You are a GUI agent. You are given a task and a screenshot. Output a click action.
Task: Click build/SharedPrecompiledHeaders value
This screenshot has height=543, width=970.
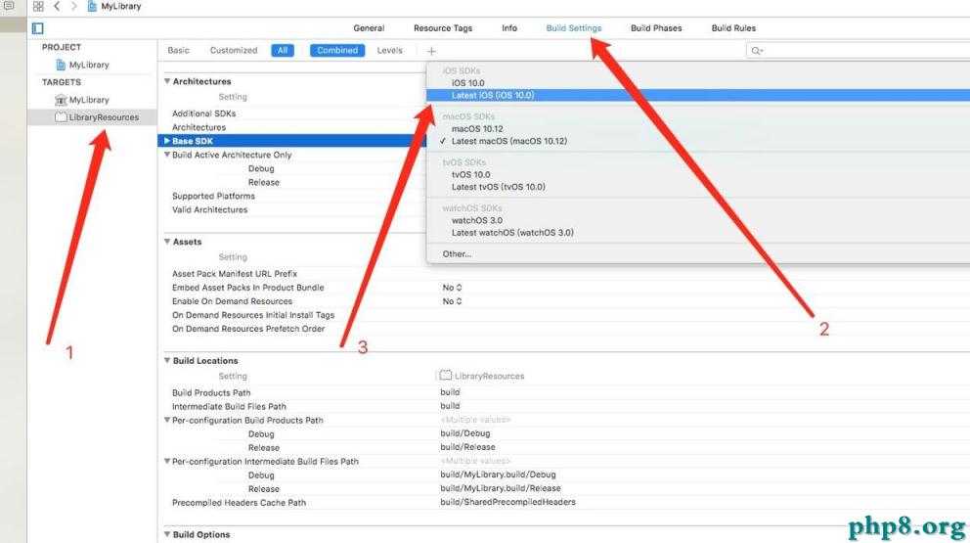click(507, 502)
